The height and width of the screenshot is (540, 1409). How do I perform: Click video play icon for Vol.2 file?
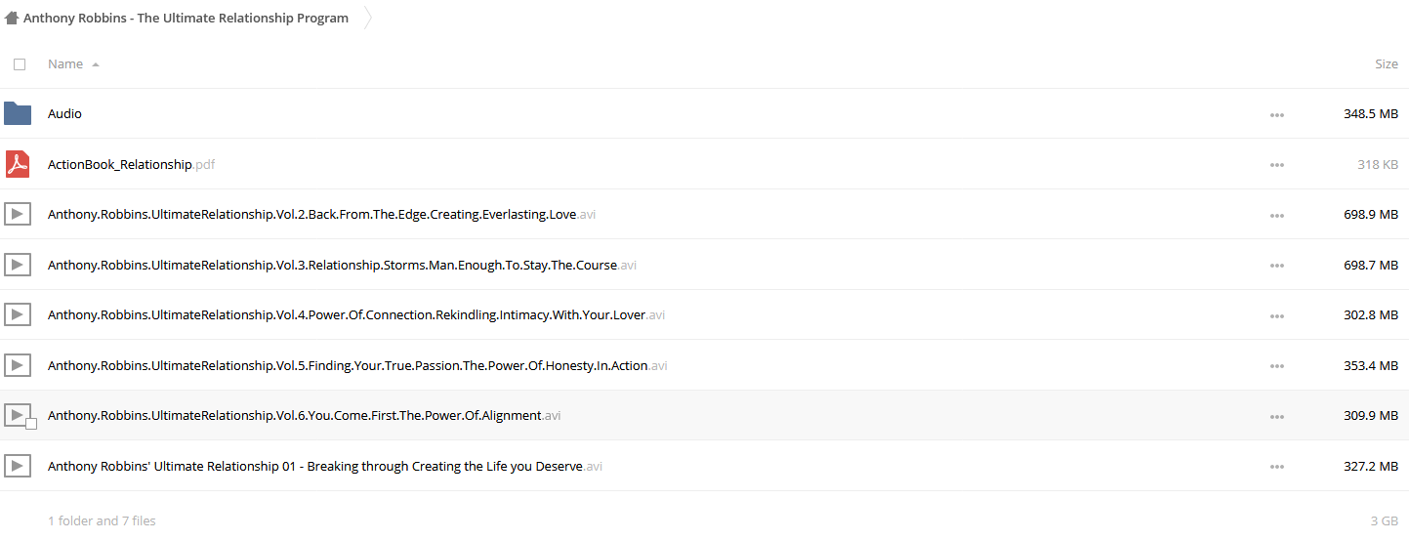coord(18,214)
